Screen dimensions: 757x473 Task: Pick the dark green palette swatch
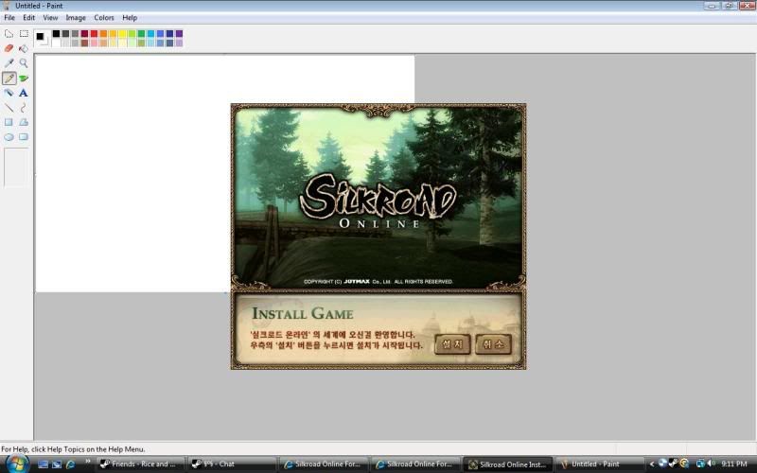pos(141,33)
